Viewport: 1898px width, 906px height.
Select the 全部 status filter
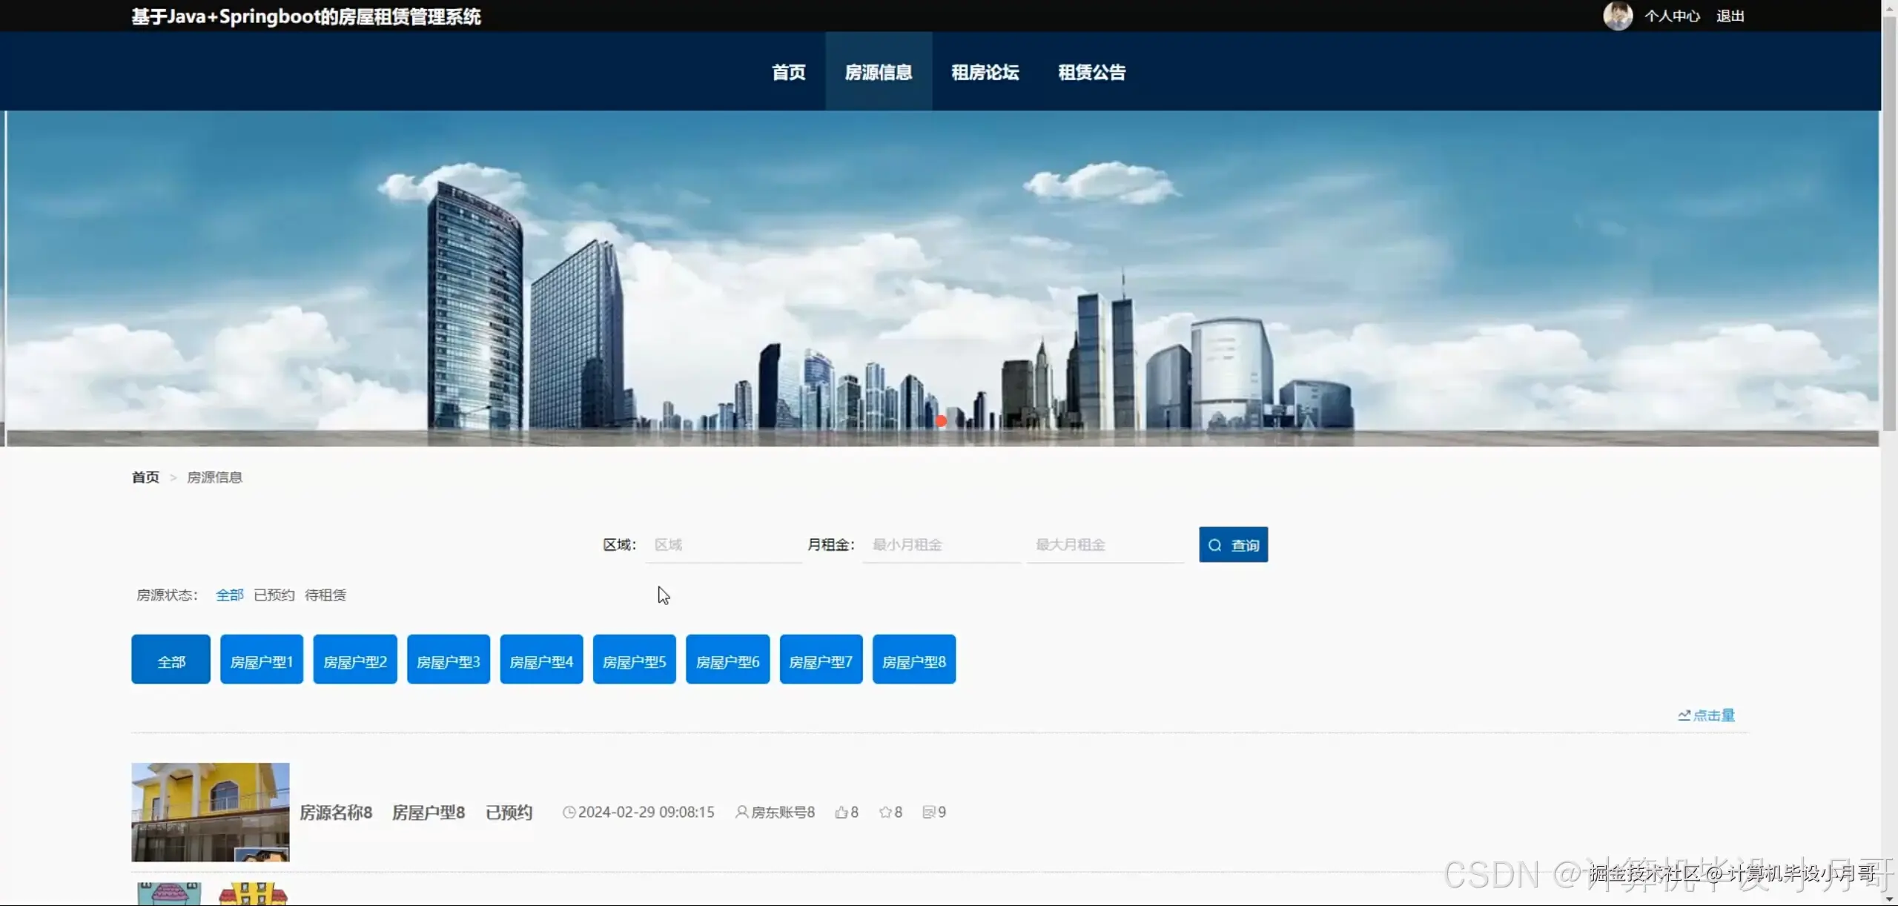[x=229, y=595]
